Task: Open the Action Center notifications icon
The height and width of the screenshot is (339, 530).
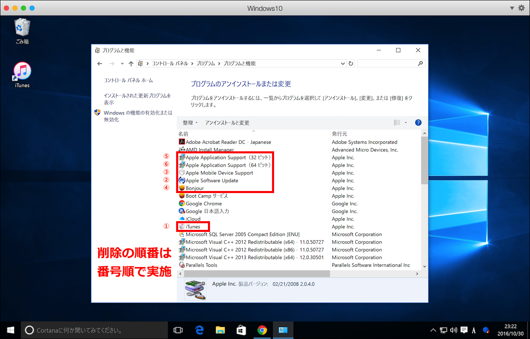Action: (x=464, y=330)
